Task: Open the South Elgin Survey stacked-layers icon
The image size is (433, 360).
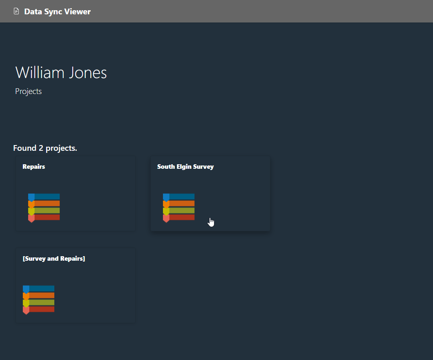Action: [179, 208]
